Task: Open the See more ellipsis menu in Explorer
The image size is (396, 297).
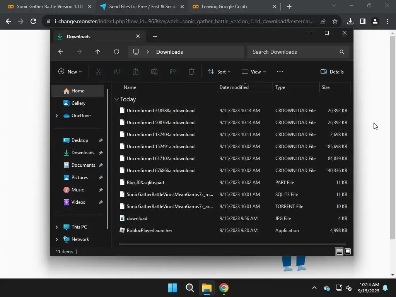Action: tap(280, 72)
